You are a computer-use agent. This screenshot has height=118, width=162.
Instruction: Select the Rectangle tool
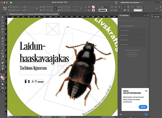coord(2,47)
